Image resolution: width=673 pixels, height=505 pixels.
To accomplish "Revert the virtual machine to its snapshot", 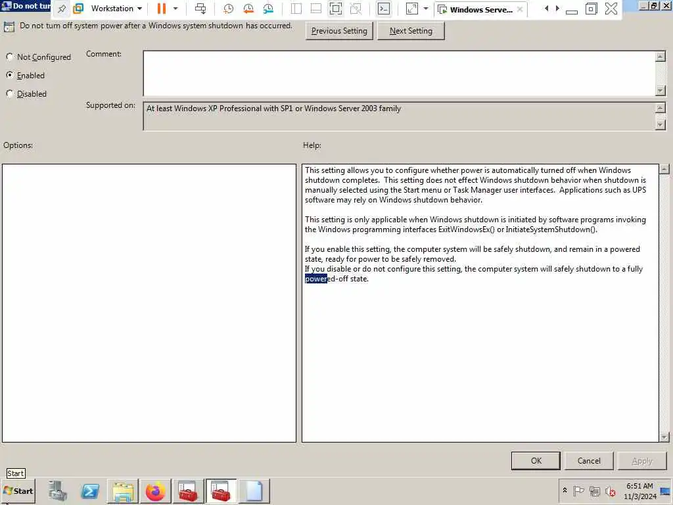I will (248, 9).
